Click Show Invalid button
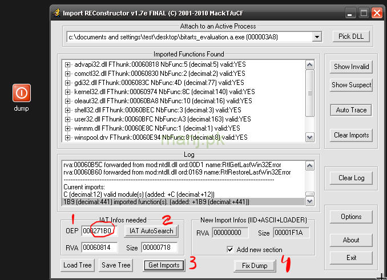387x280 pixels. point(351,67)
